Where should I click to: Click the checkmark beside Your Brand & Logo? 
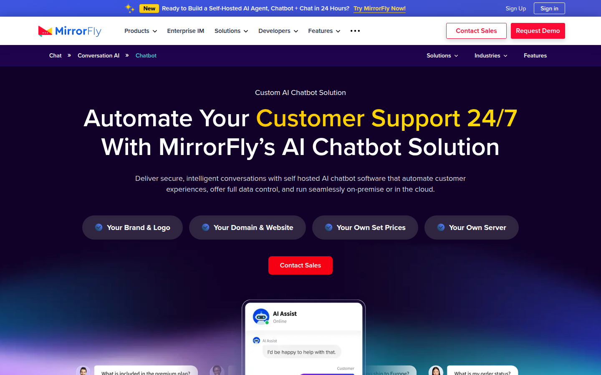[x=99, y=227]
